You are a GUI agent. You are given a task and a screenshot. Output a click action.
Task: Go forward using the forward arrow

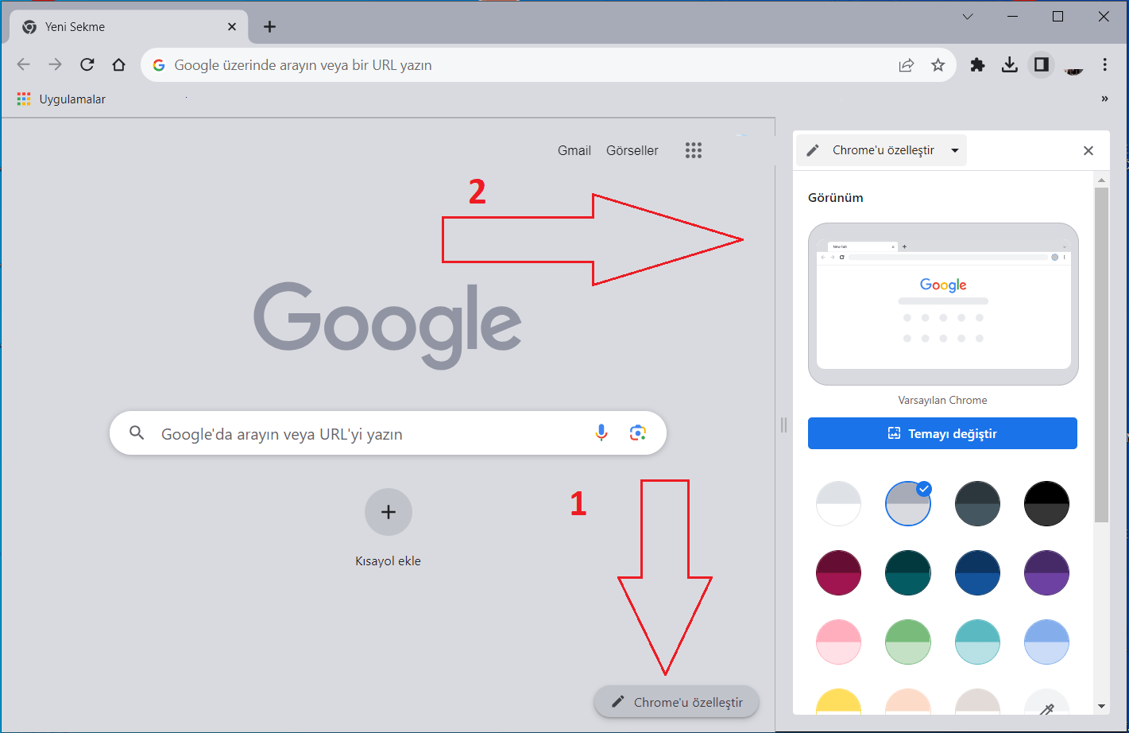(x=55, y=65)
